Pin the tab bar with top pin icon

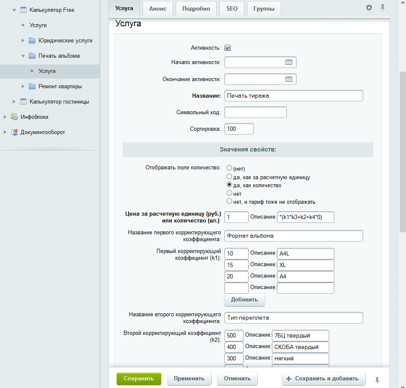pos(383,8)
